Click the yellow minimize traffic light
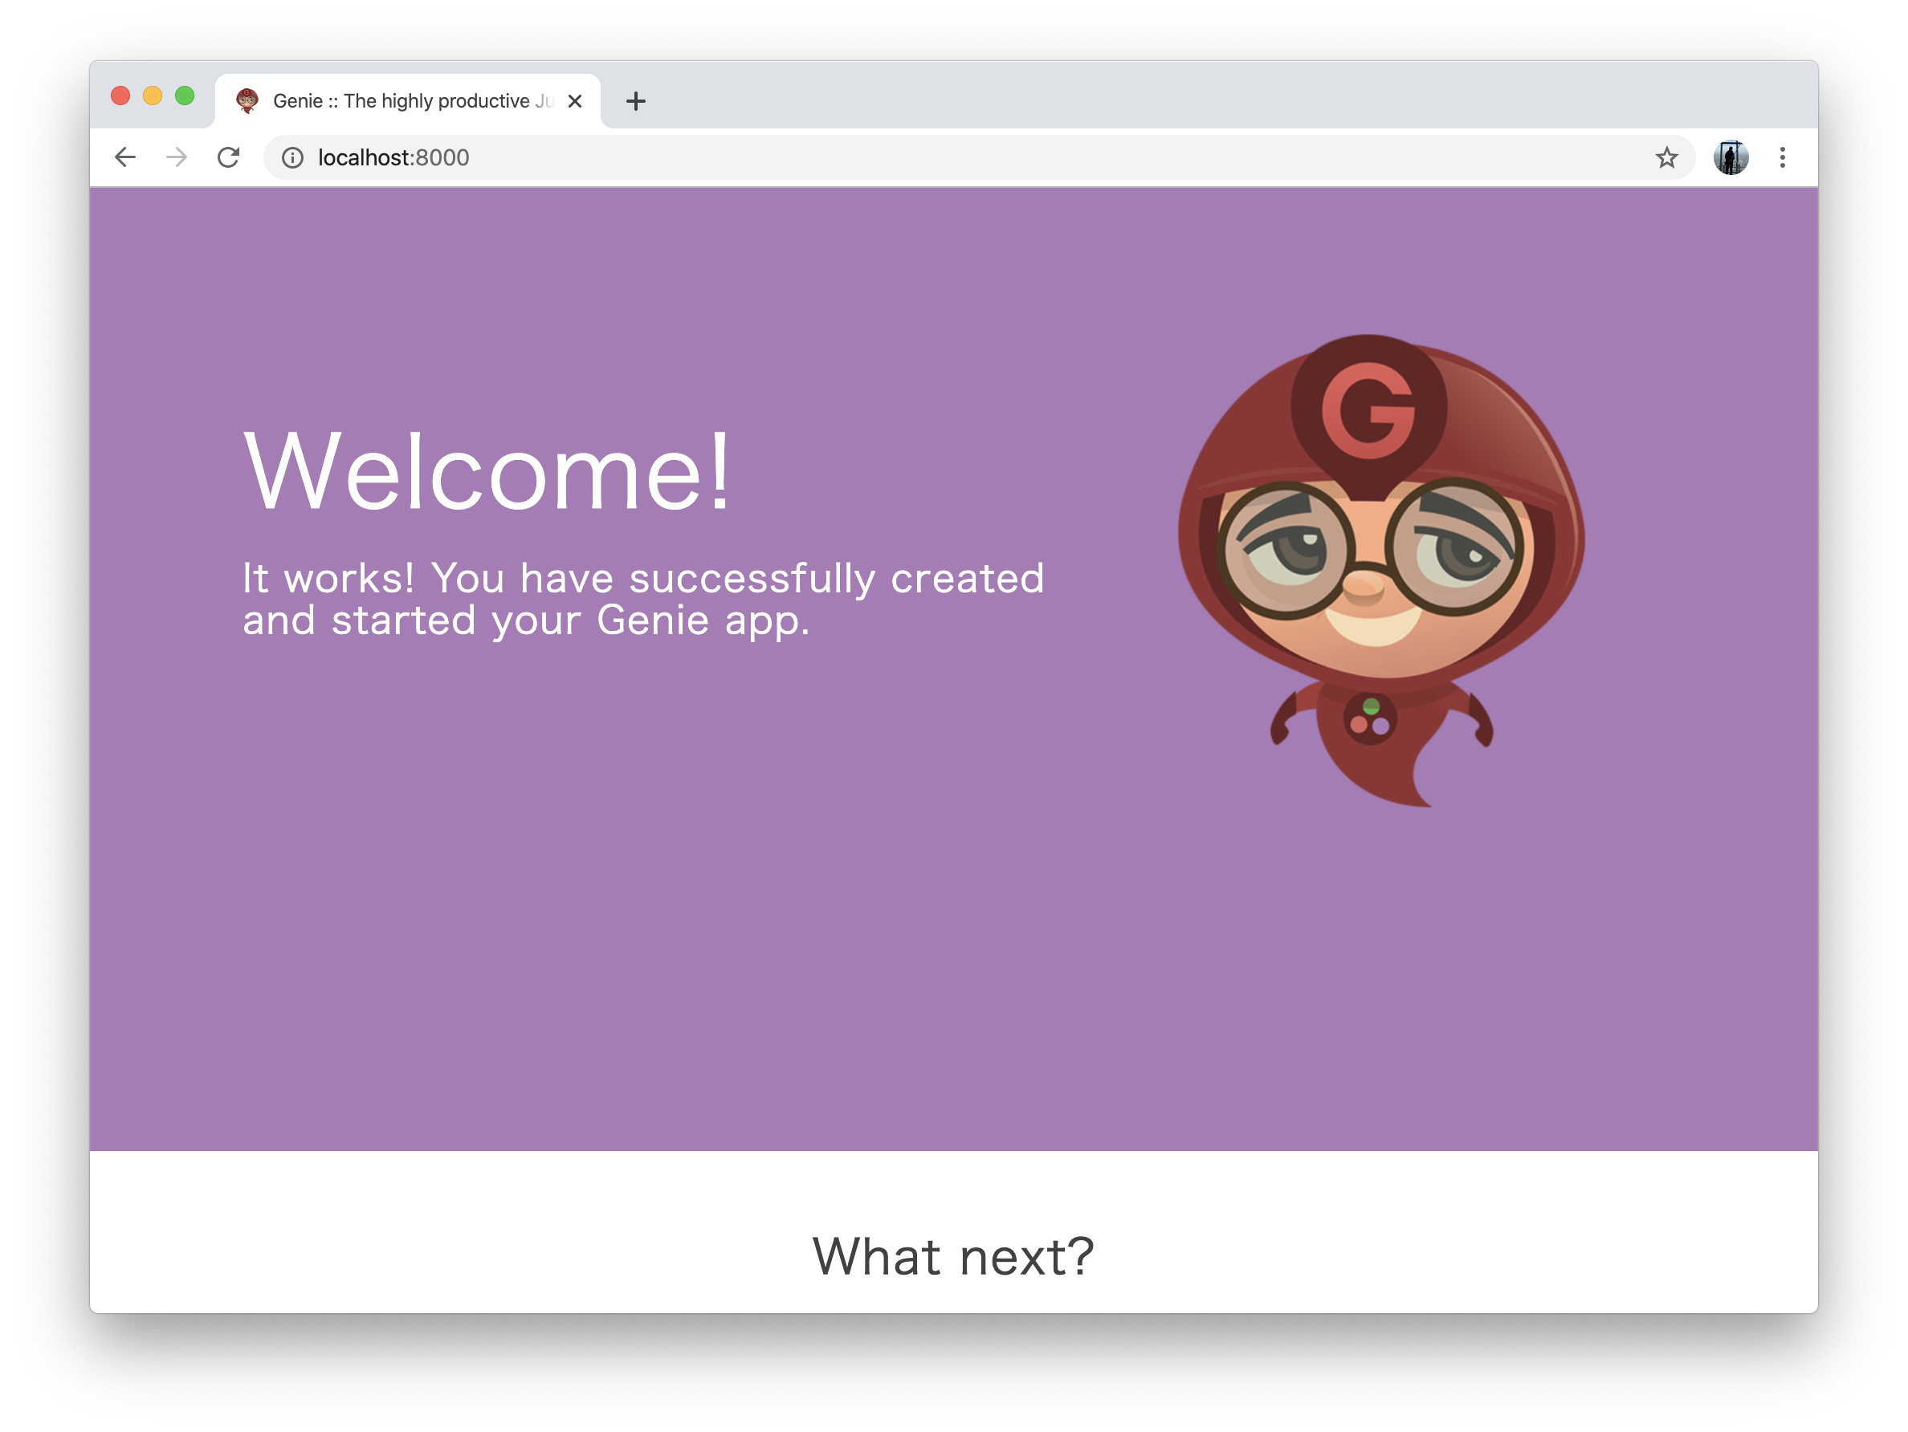 click(x=152, y=96)
